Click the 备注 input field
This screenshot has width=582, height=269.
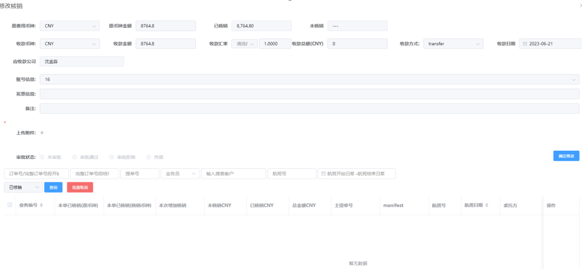point(309,108)
